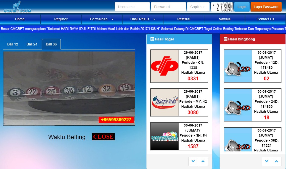Expand the Hasil Result menu arrow
The width and height of the screenshot is (286, 169).
click(154, 19)
